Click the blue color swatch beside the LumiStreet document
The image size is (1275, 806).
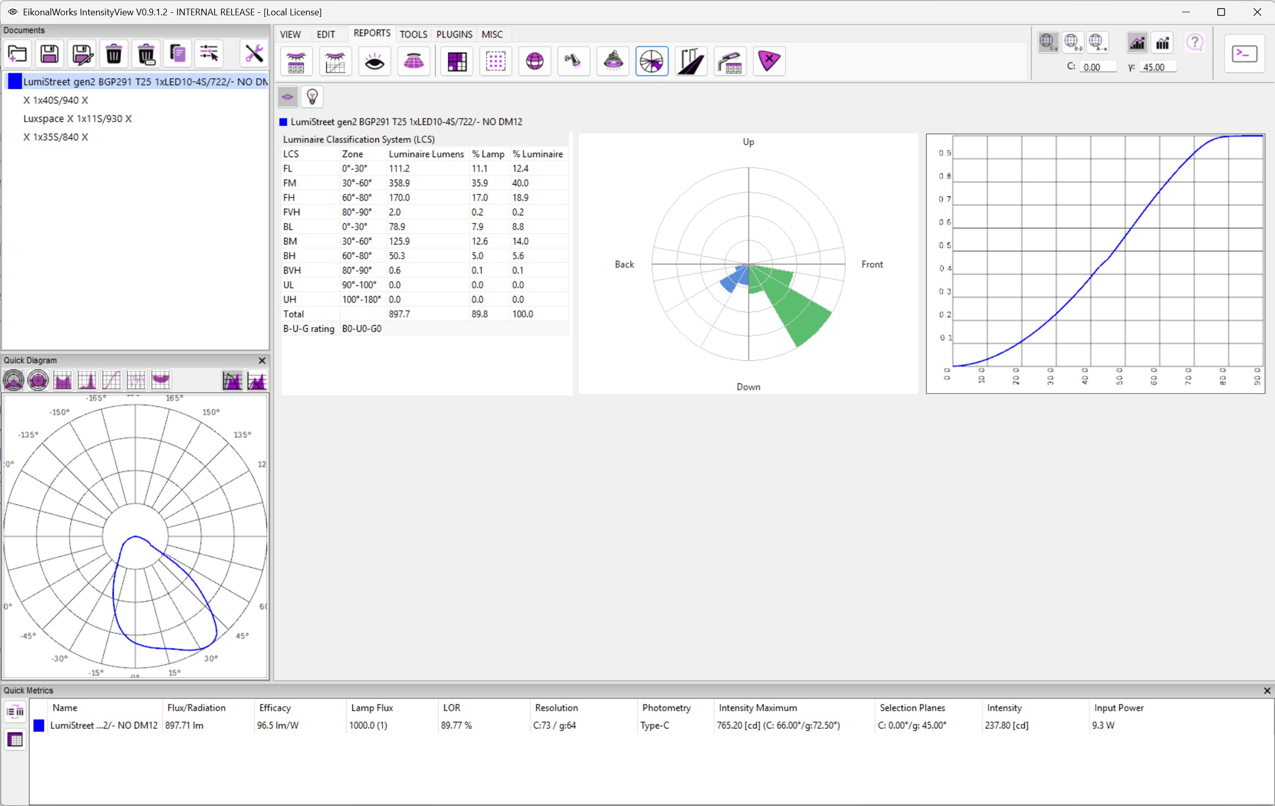[15, 82]
